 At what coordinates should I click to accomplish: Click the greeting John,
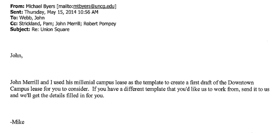pyautogui.click(x=16, y=56)
